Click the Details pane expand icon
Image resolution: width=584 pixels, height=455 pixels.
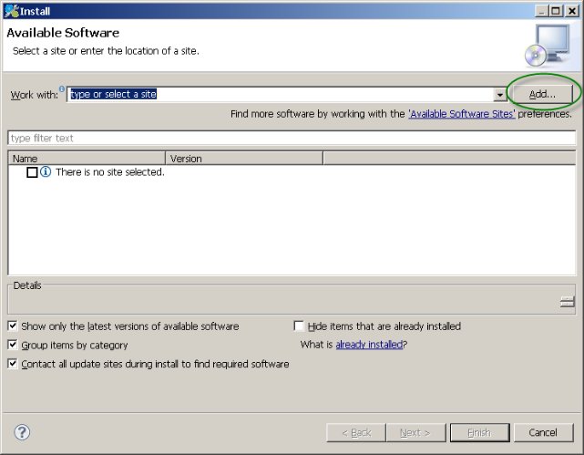pos(568,302)
